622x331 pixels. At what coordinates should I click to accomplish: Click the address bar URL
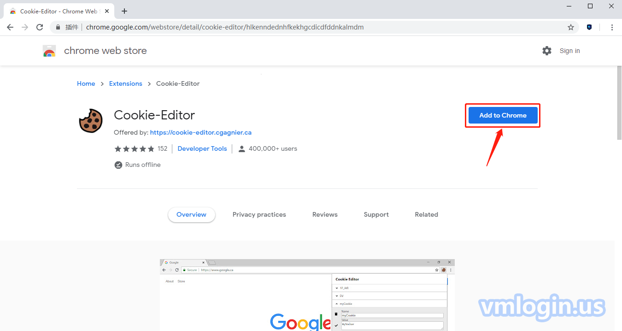pos(225,27)
